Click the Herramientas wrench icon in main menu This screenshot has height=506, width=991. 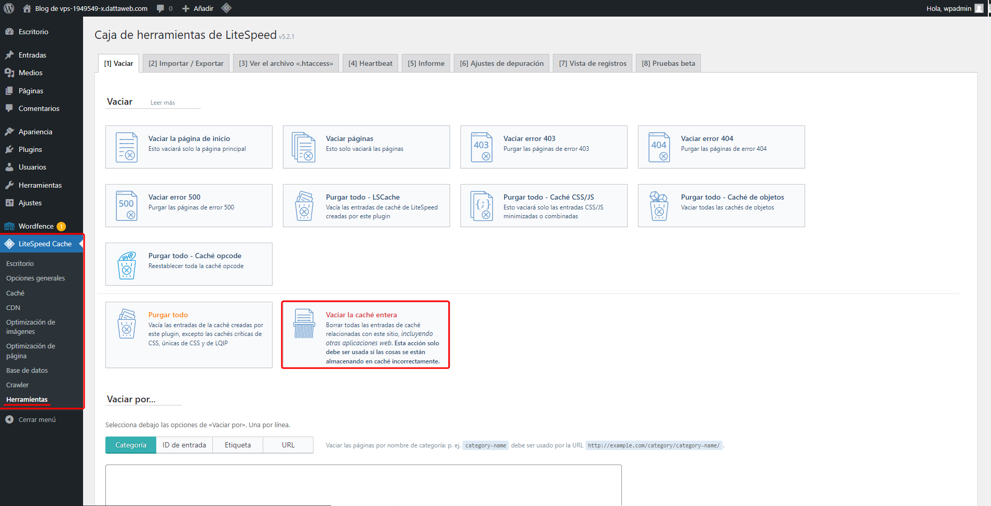[x=9, y=185]
